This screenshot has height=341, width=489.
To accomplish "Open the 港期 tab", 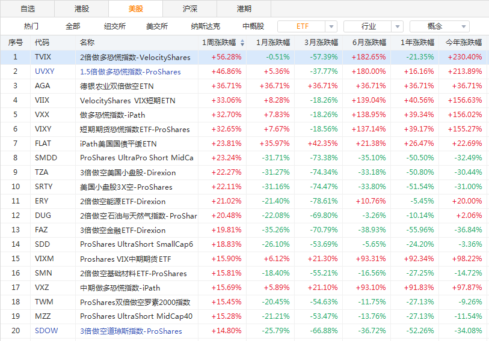I will pyautogui.click(x=244, y=9).
